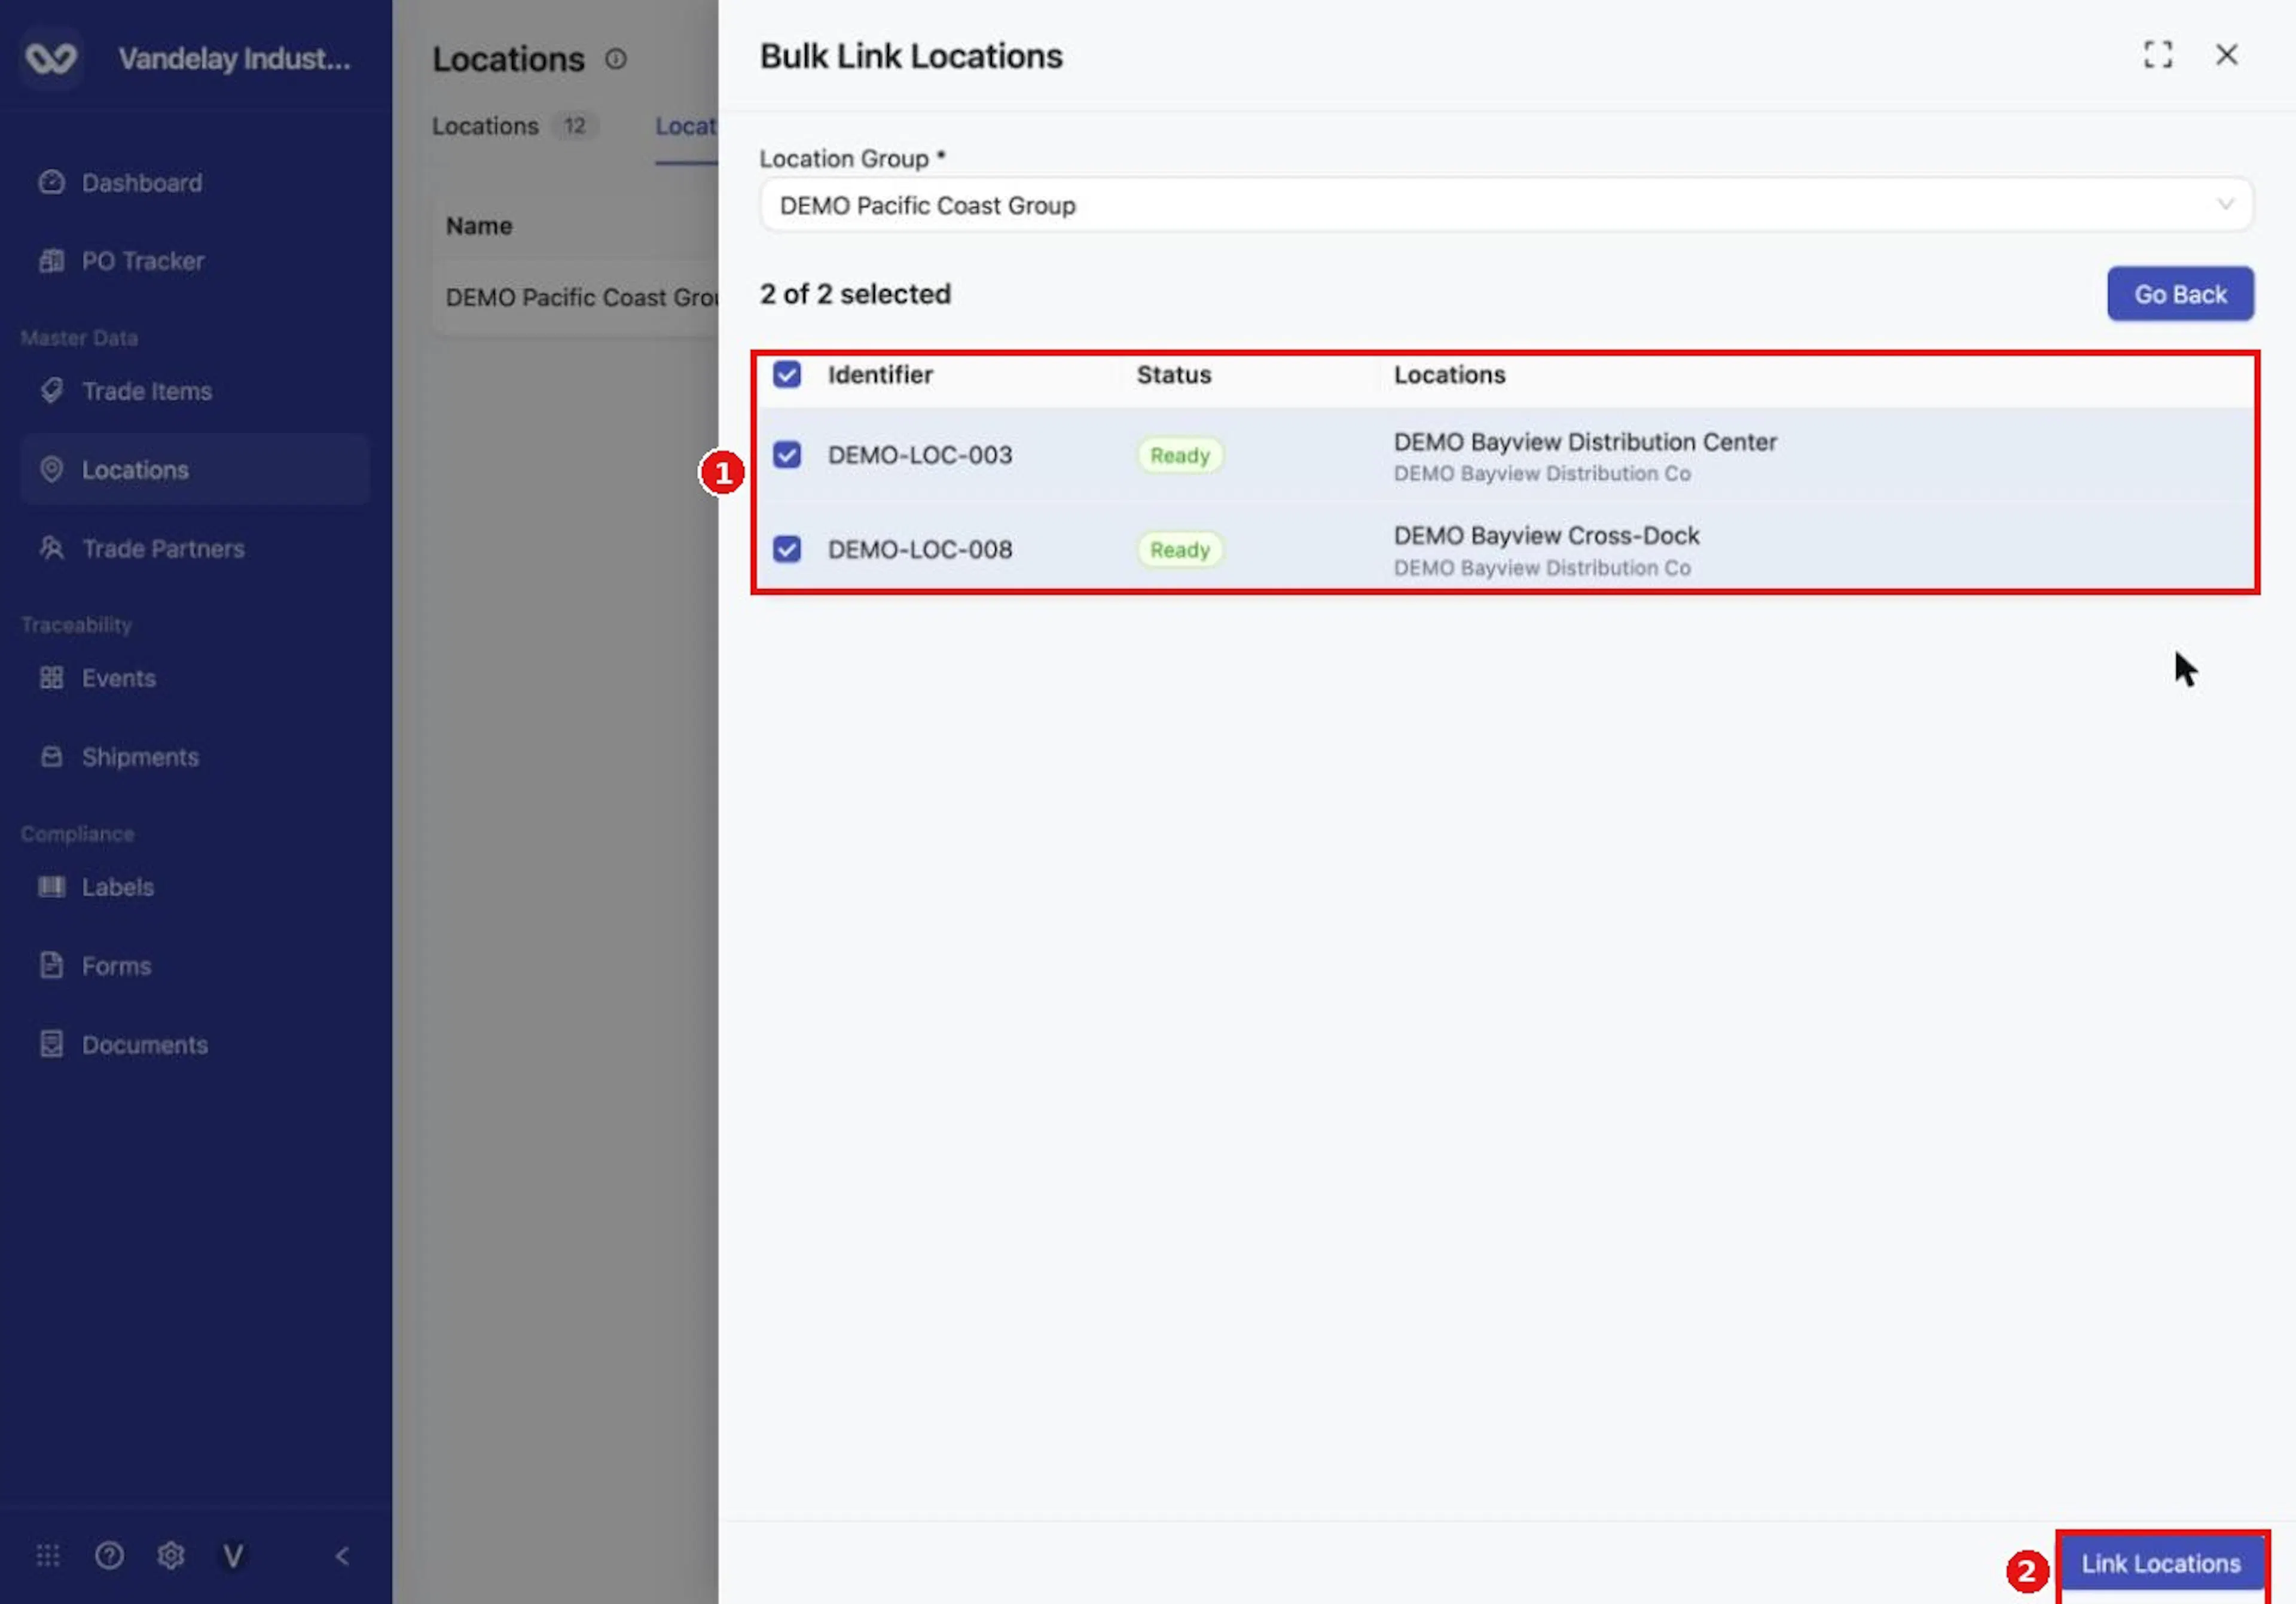Click the Trade Partners people icon
The image size is (2296, 1604).
point(51,548)
